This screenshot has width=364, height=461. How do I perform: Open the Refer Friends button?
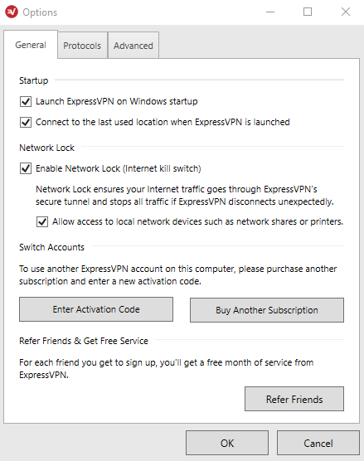294,399
